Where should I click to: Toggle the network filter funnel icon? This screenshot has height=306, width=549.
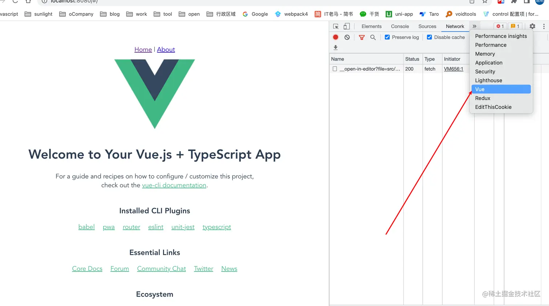click(x=362, y=37)
